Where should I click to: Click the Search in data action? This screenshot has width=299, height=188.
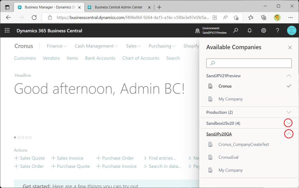point(162,166)
